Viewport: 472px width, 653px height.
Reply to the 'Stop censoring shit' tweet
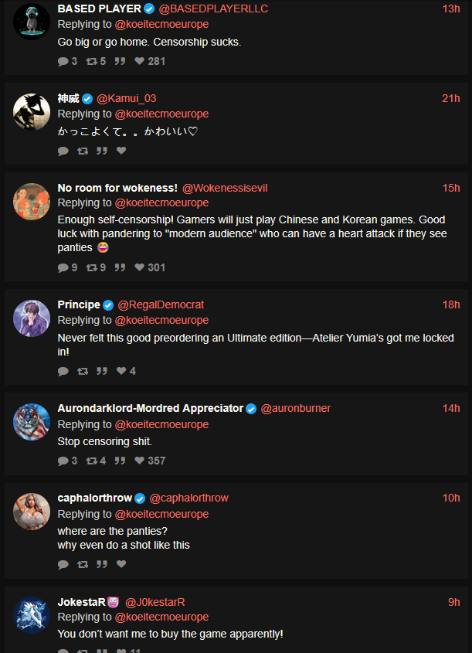point(63,461)
